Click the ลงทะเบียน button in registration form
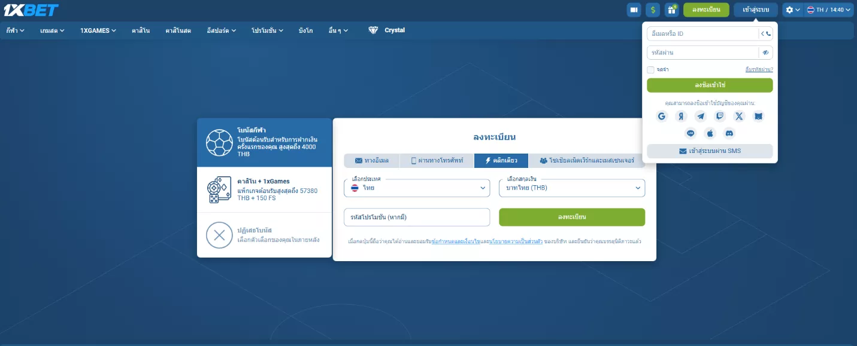Screen dimensions: 857x346 [x=572, y=217]
